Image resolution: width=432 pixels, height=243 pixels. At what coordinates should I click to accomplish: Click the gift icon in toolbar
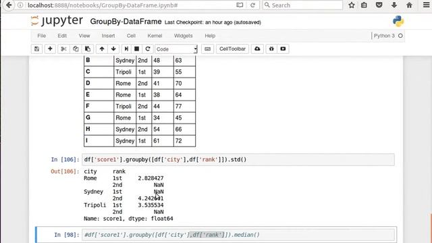pyautogui.click(x=271, y=49)
